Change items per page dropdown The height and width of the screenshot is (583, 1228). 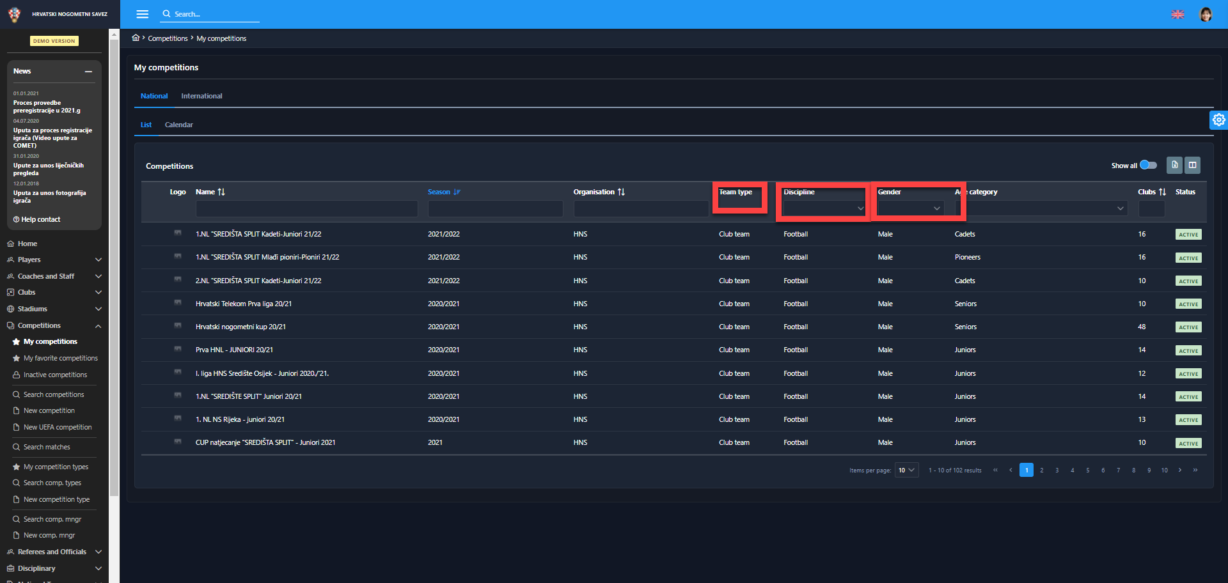point(906,470)
